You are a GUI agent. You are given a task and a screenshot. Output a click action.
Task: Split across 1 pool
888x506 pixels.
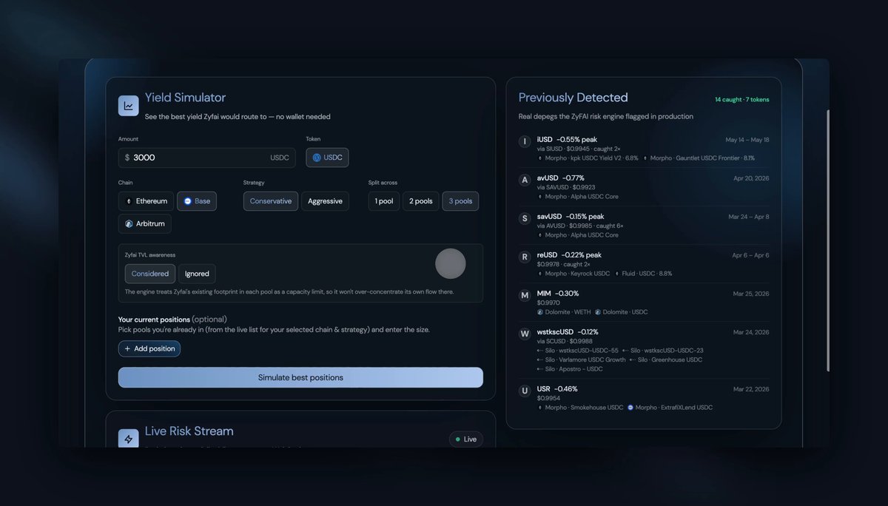point(384,201)
